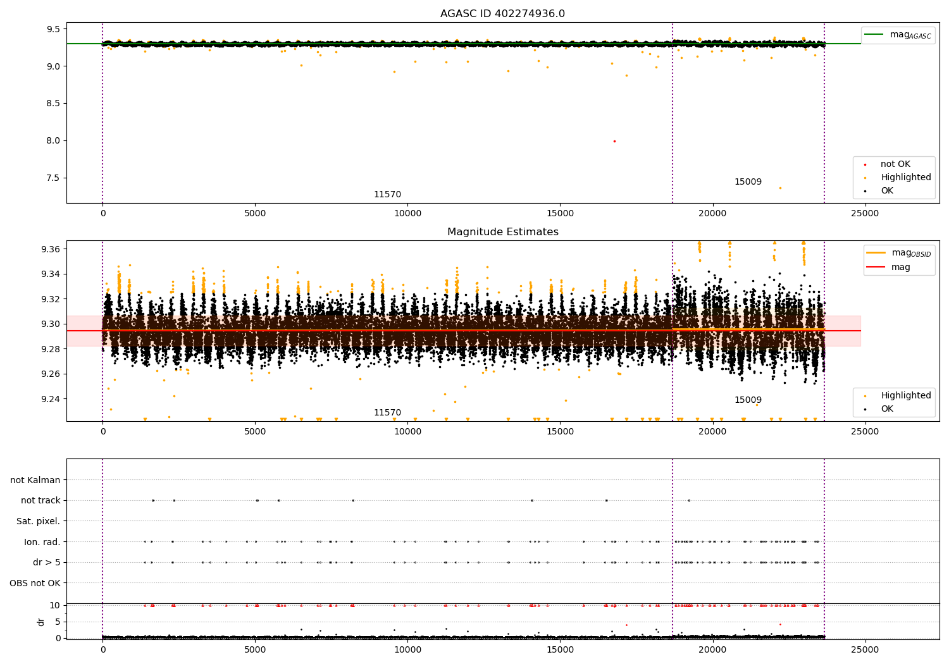Select the 9.26 y-axis tick label
The height and width of the screenshot is (664, 949).
pyautogui.click(x=51, y=374)
